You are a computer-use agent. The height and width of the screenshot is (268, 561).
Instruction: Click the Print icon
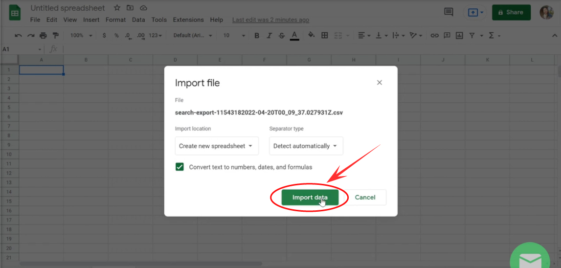[x=44, y=35]
